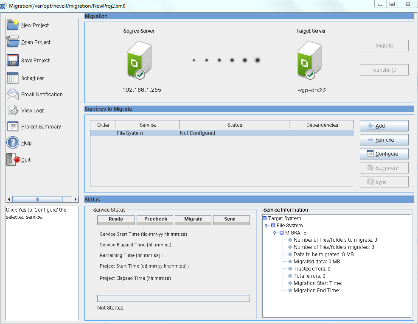Open the View Logs icon

pyautogui.click(x=13, y=110)
